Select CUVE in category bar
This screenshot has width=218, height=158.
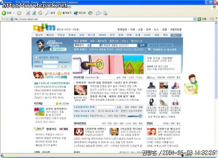[147, 35]
